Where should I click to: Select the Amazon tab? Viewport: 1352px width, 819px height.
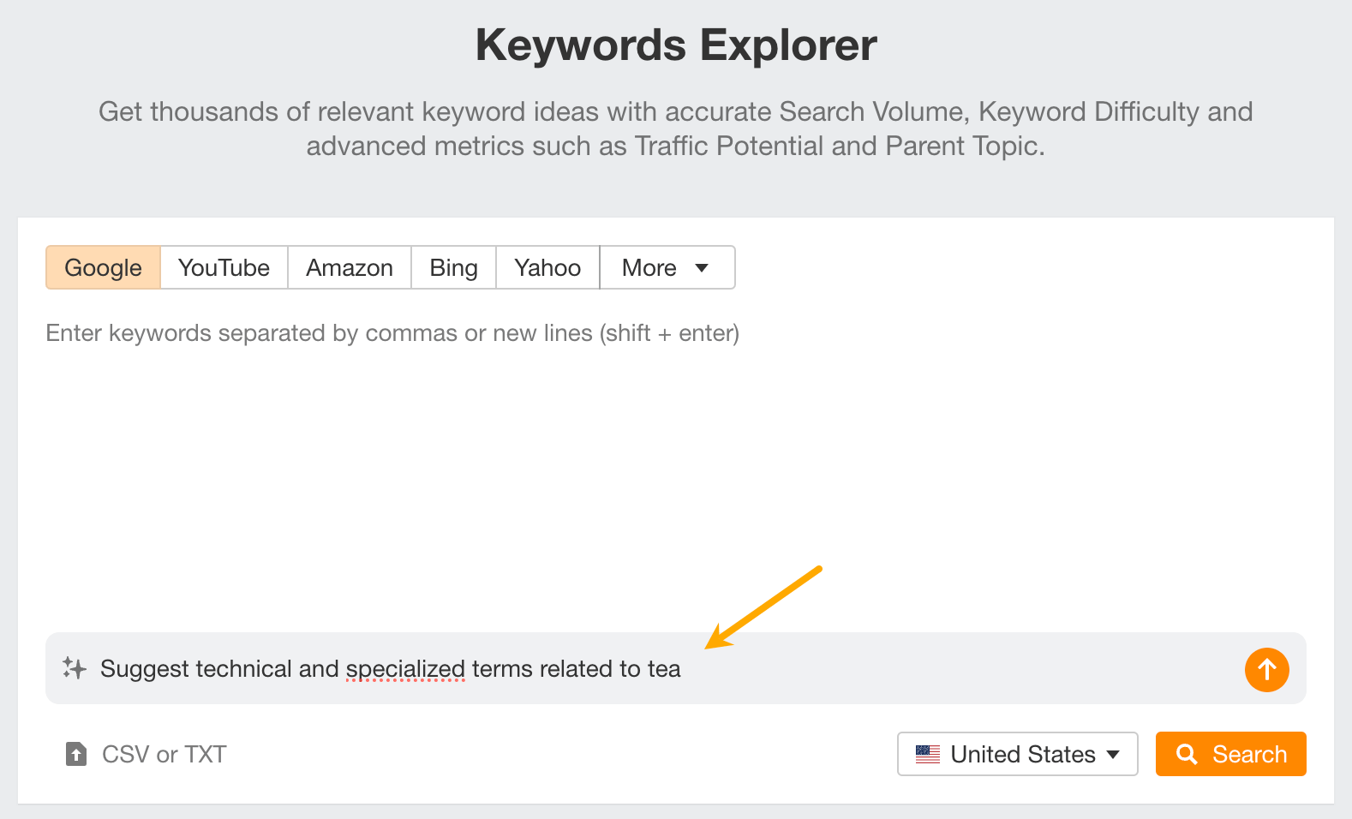(349, 267)
